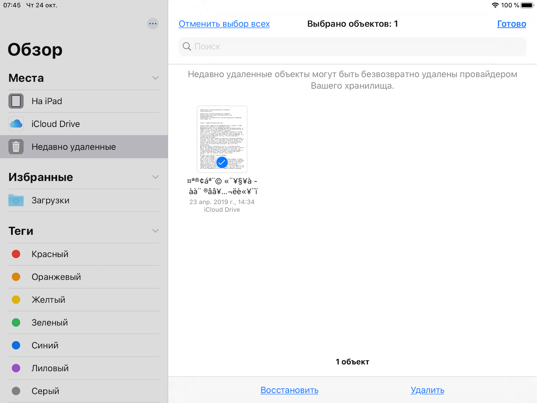The width and height of the screenshot is (537, 403).
Task: Click the magnifying glass search icon
Action: [187, 46]
